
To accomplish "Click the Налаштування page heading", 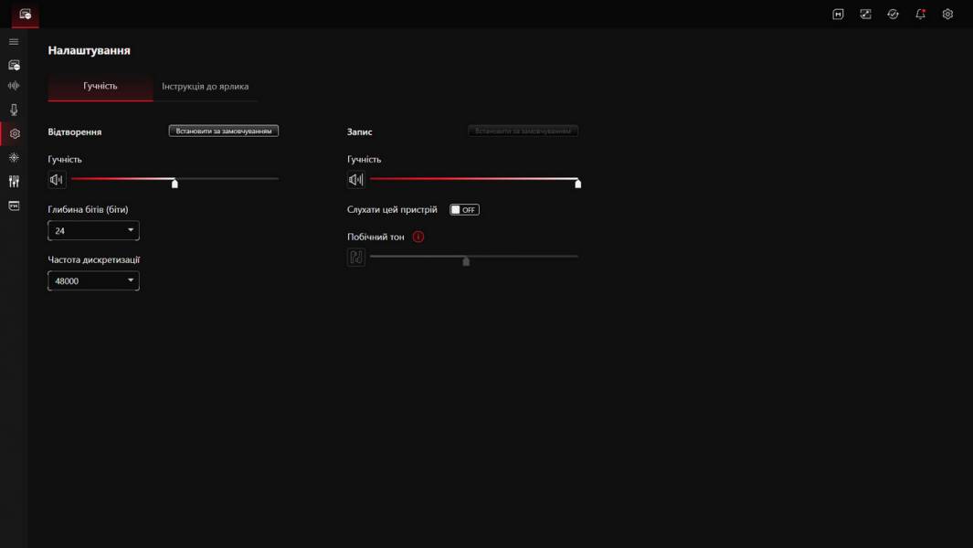I will (90, 50).
